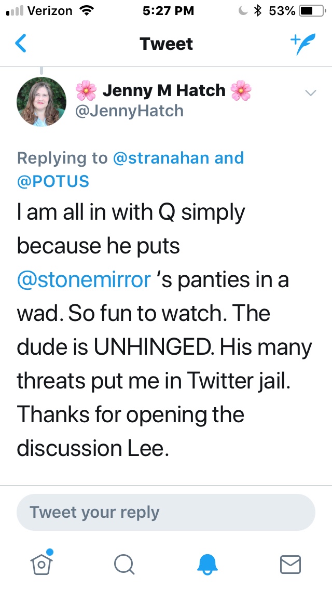Screen dimensions: 332x590
Task: Tap the Bluetooth icon in status bar
Action: 257,11
